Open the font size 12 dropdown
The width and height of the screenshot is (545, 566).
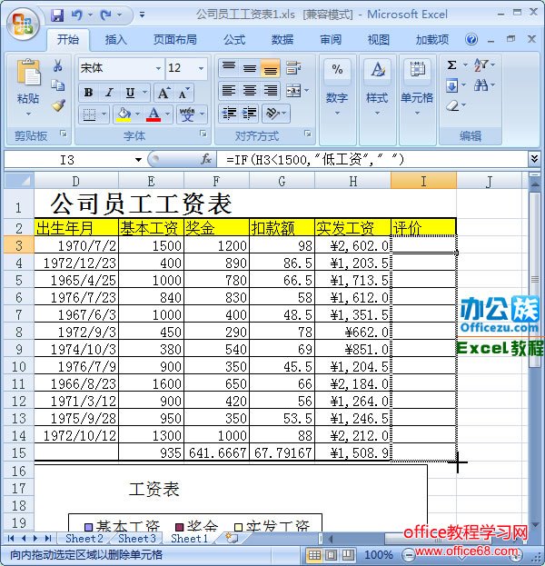tap(201, 68)
